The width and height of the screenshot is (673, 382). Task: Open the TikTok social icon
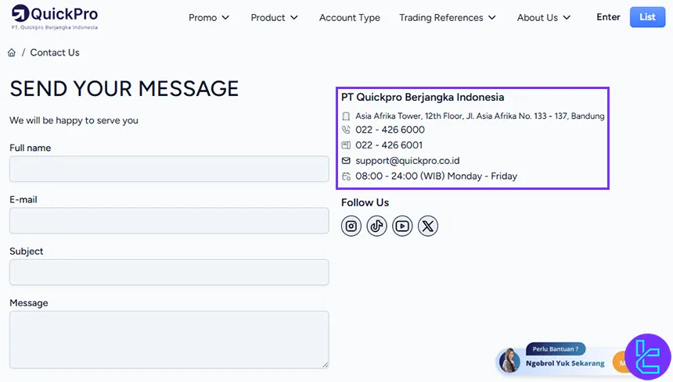point(377,226)
